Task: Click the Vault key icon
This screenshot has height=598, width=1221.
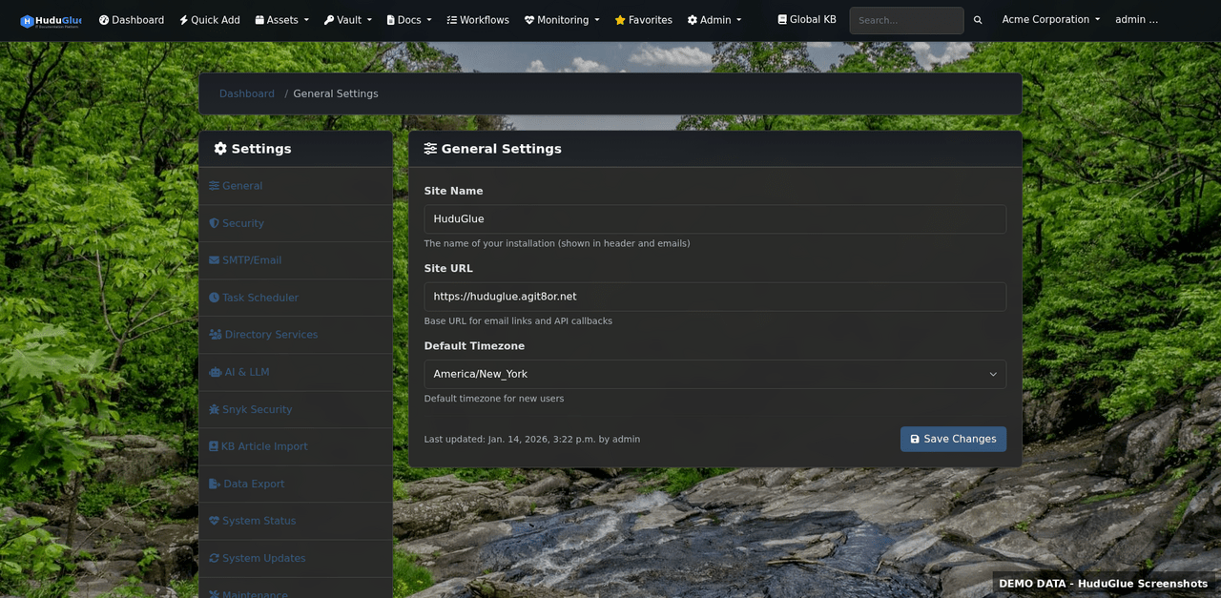Action: (329, 20)
